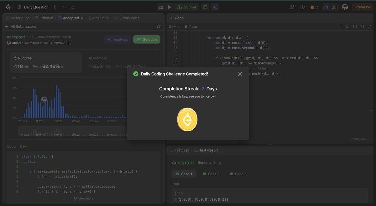Select the Runtime stats card
Screen dimensions: 376x206
tap(46, 63)
